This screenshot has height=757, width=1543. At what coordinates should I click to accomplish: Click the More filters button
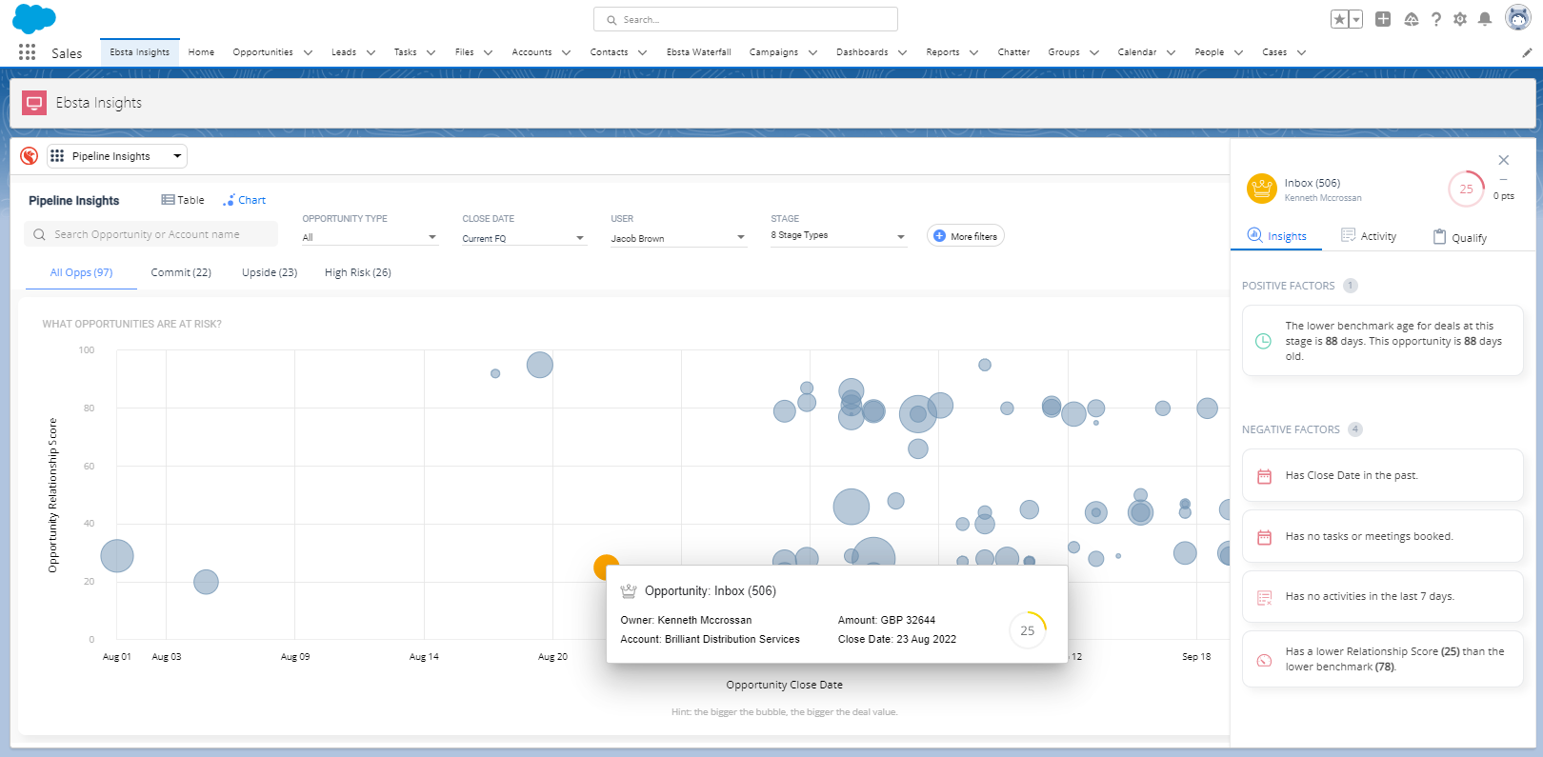click(965, 236)
